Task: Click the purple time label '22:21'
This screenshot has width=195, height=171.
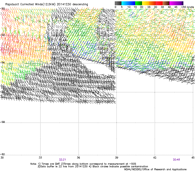Action: 62,160
